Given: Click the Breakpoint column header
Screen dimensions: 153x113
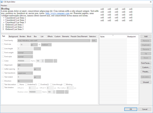Looking at the screenshot, I should click(133, 37).
